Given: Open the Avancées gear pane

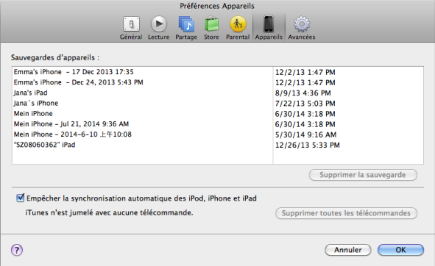Looking at the screenshot, I should click(x=302, y=28).
